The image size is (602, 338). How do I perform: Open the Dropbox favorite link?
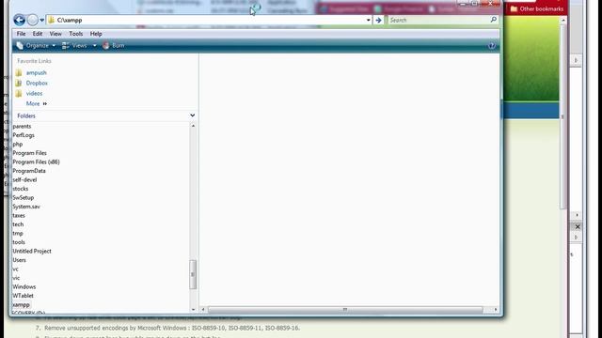(x=37, y=84)
